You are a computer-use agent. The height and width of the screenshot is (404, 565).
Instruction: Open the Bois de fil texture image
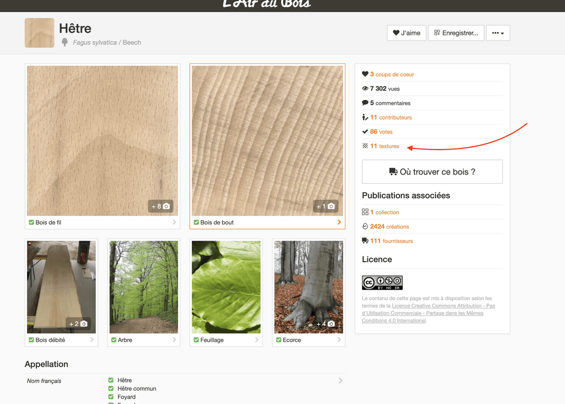(102, 141)
